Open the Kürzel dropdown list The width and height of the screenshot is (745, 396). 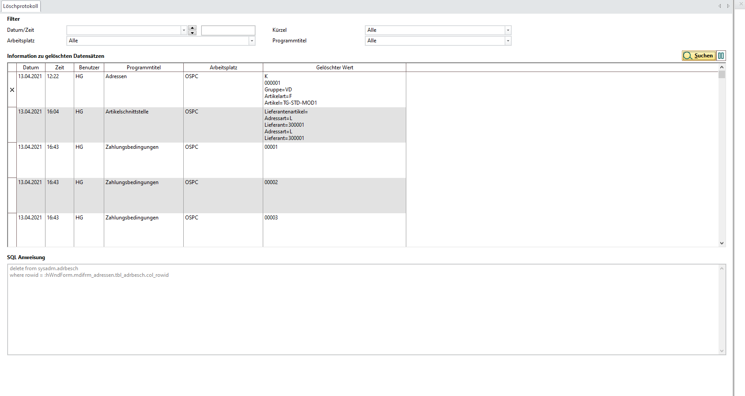click(508, 30)
